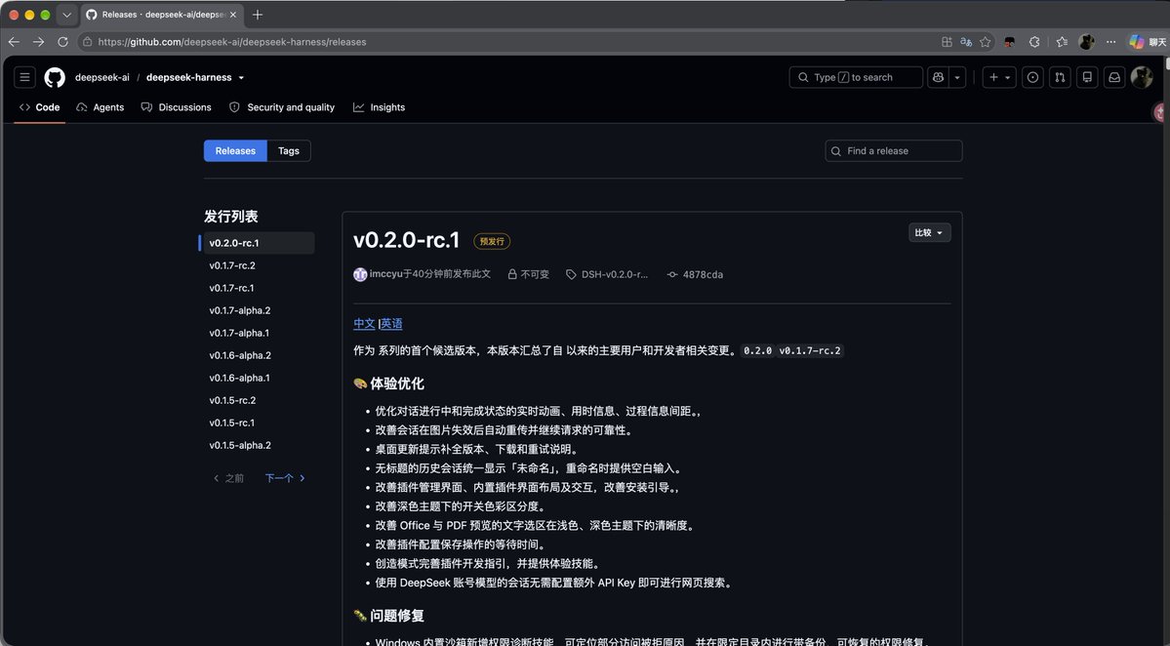
Task: Open the deepseek-harness repository link
Action: click(188, 78)
